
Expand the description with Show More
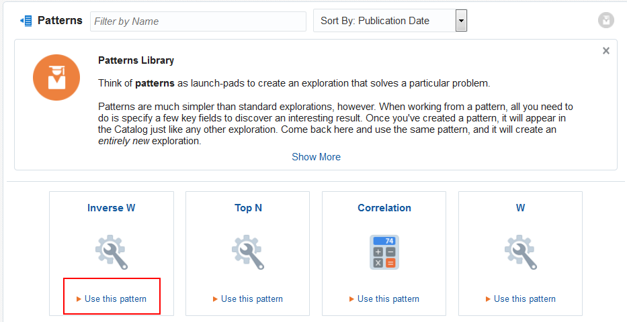[x=317, y=157]
